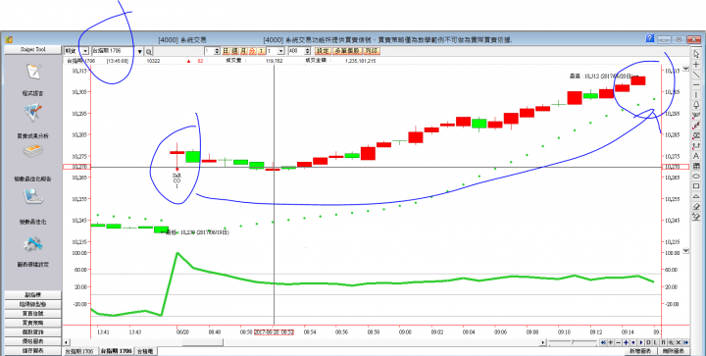Click the 台指期 1706 symbol input field

pos(113,51)
